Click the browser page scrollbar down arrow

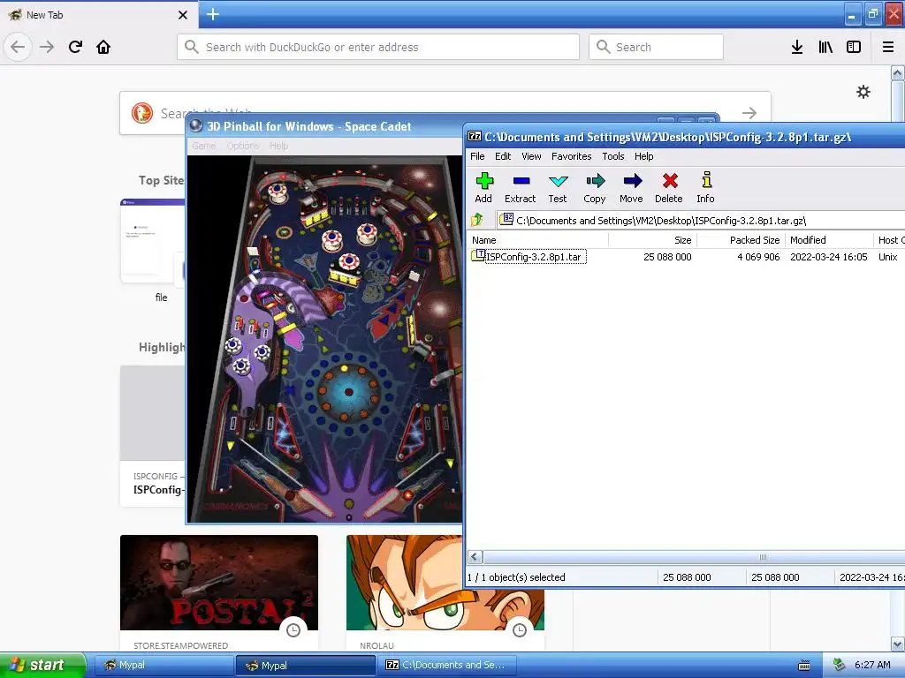pos(898,644)
